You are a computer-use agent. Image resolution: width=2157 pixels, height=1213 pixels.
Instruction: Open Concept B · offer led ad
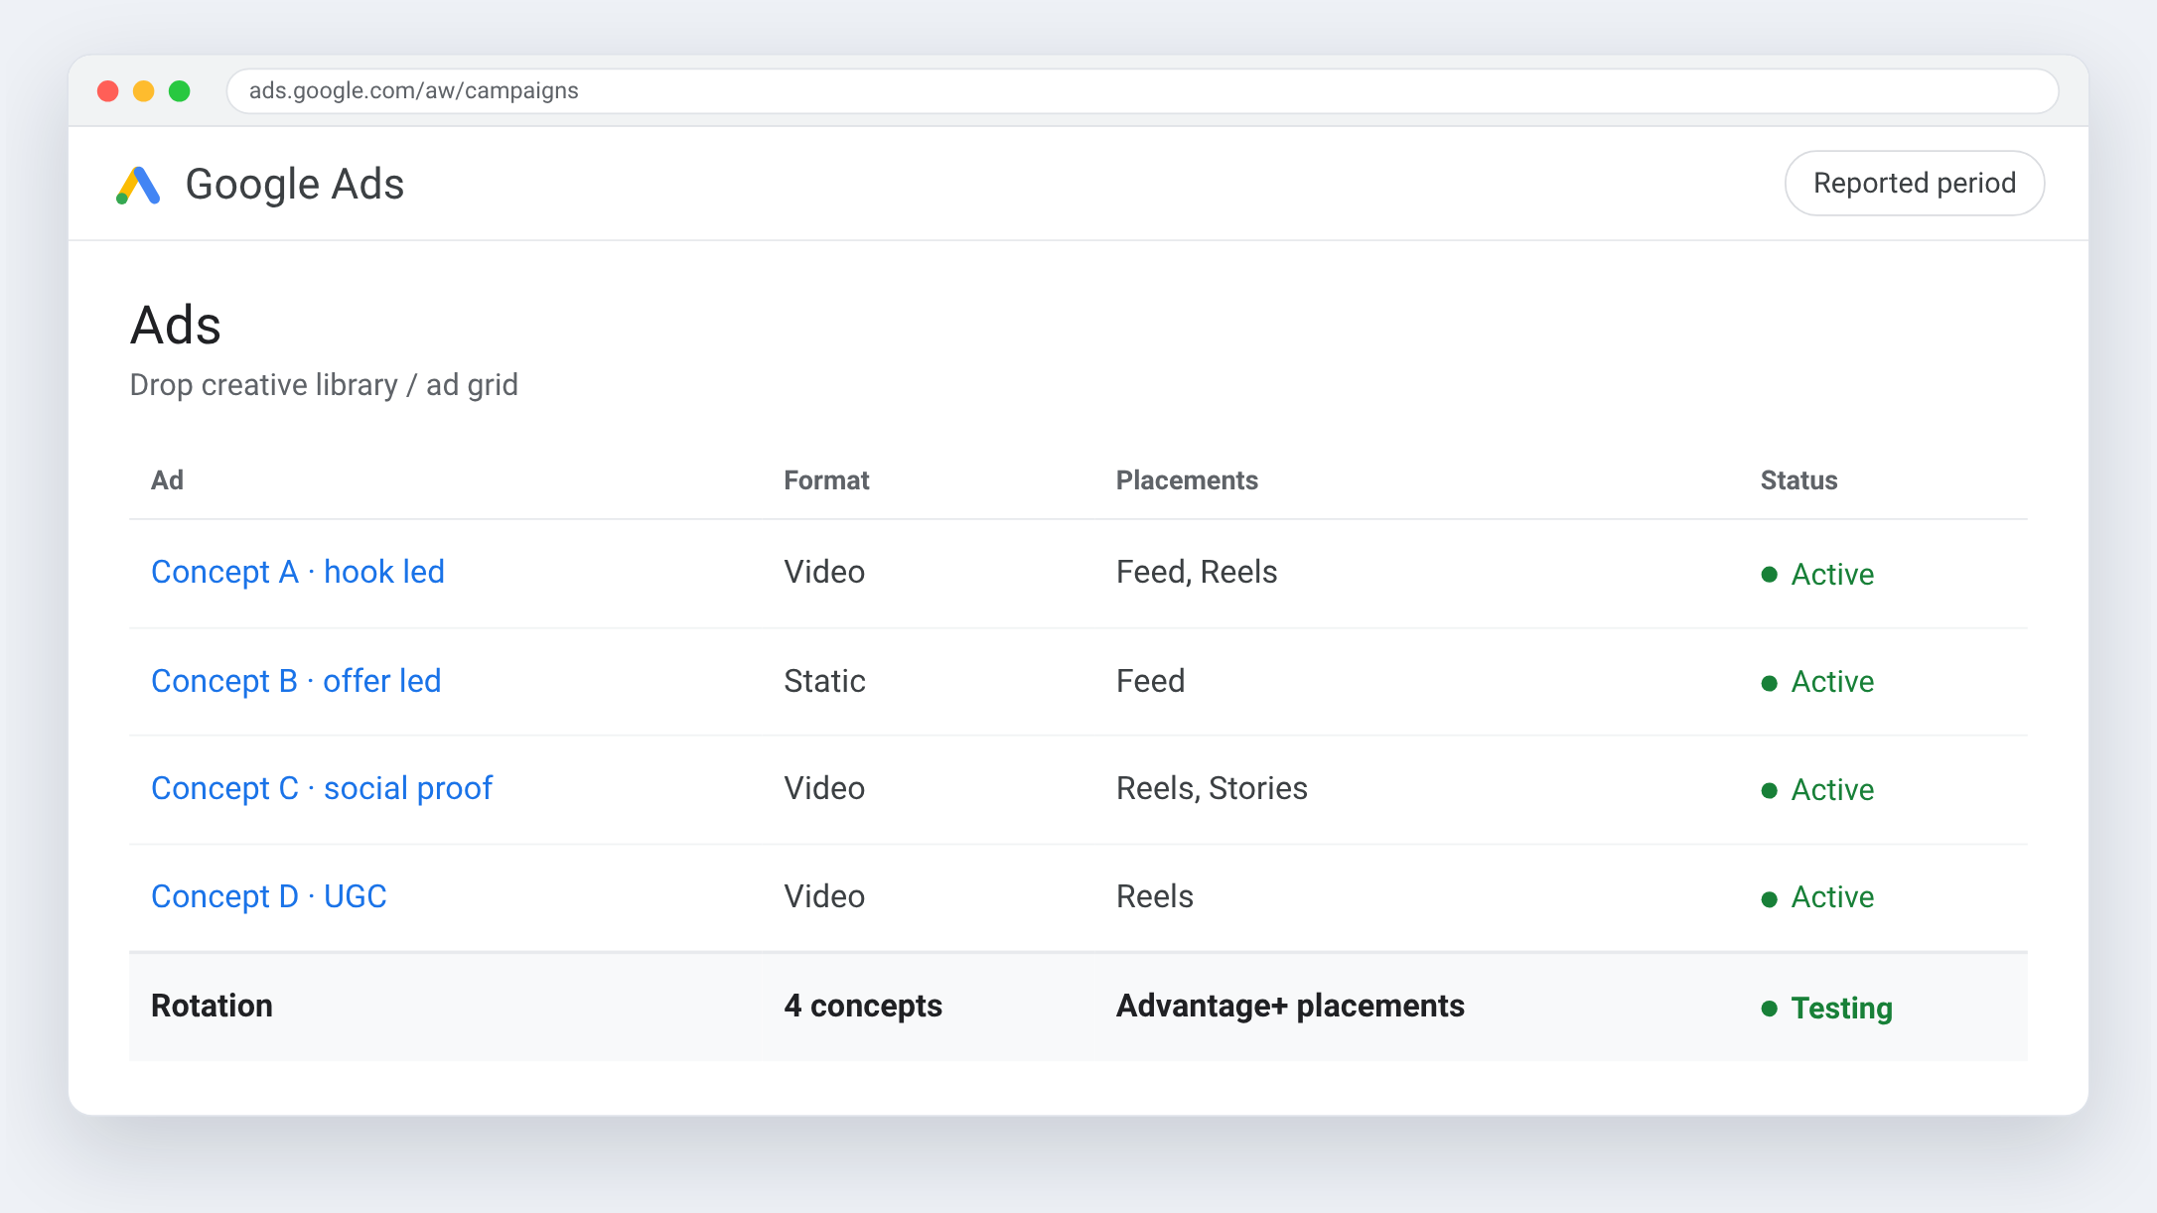(x=296, y=681)
